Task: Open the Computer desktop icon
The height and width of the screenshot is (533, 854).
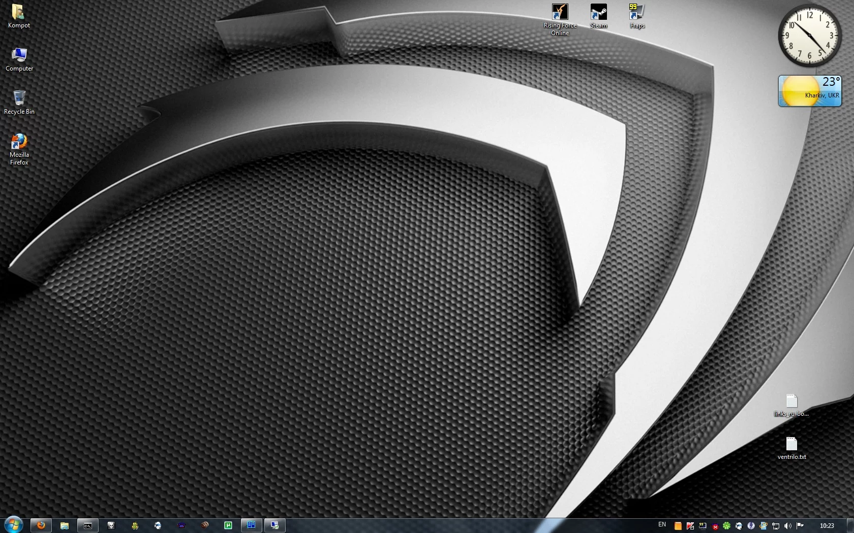Action: pyautogui.click(x=19, y=59)
